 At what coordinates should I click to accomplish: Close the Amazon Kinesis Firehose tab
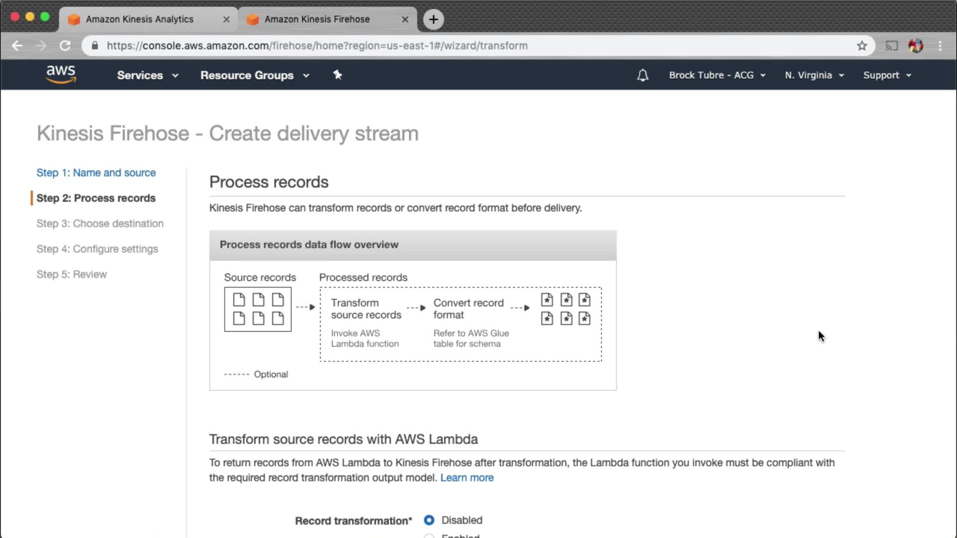405,19
